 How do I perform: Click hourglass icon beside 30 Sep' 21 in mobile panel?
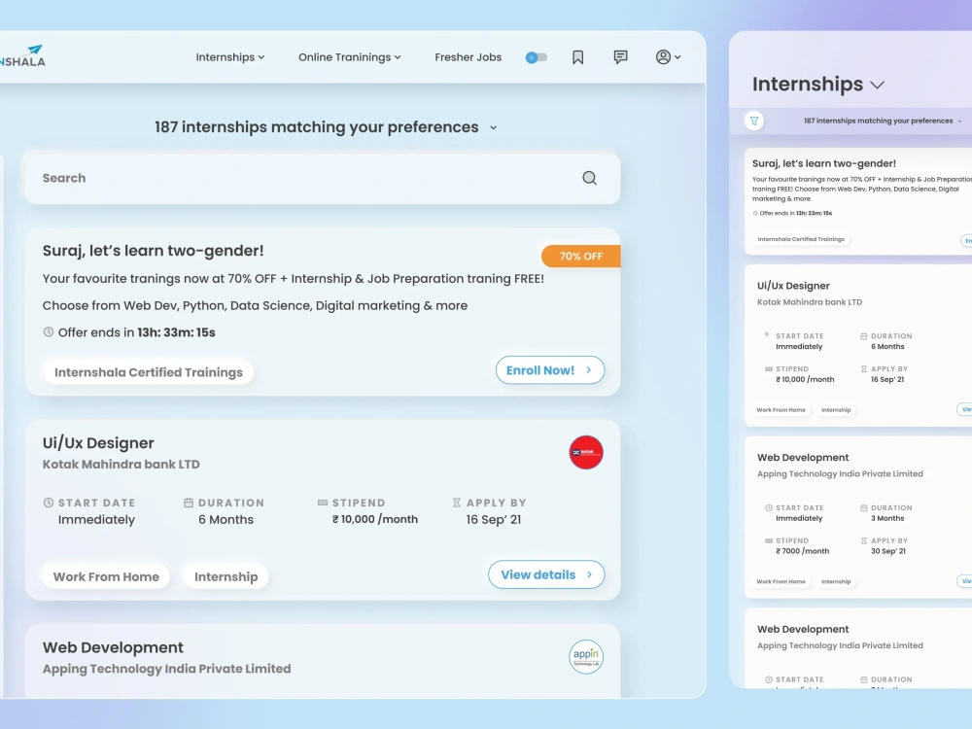(863, 540)
